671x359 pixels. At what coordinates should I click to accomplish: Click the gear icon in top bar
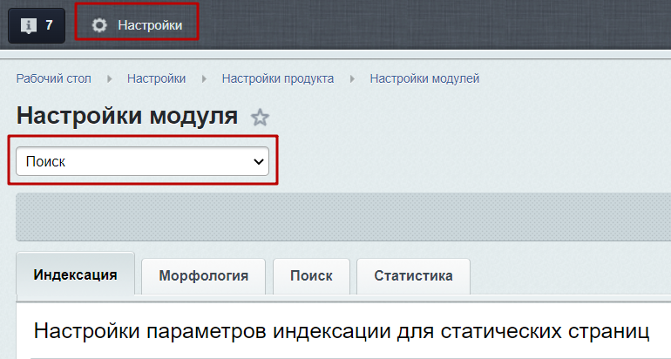(99, 25)
